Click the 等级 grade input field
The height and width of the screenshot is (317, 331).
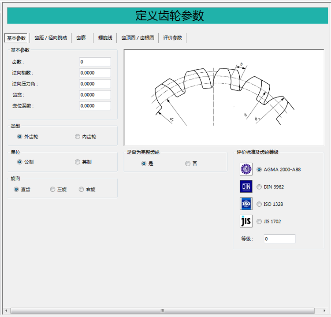click(x=279, y=239)
